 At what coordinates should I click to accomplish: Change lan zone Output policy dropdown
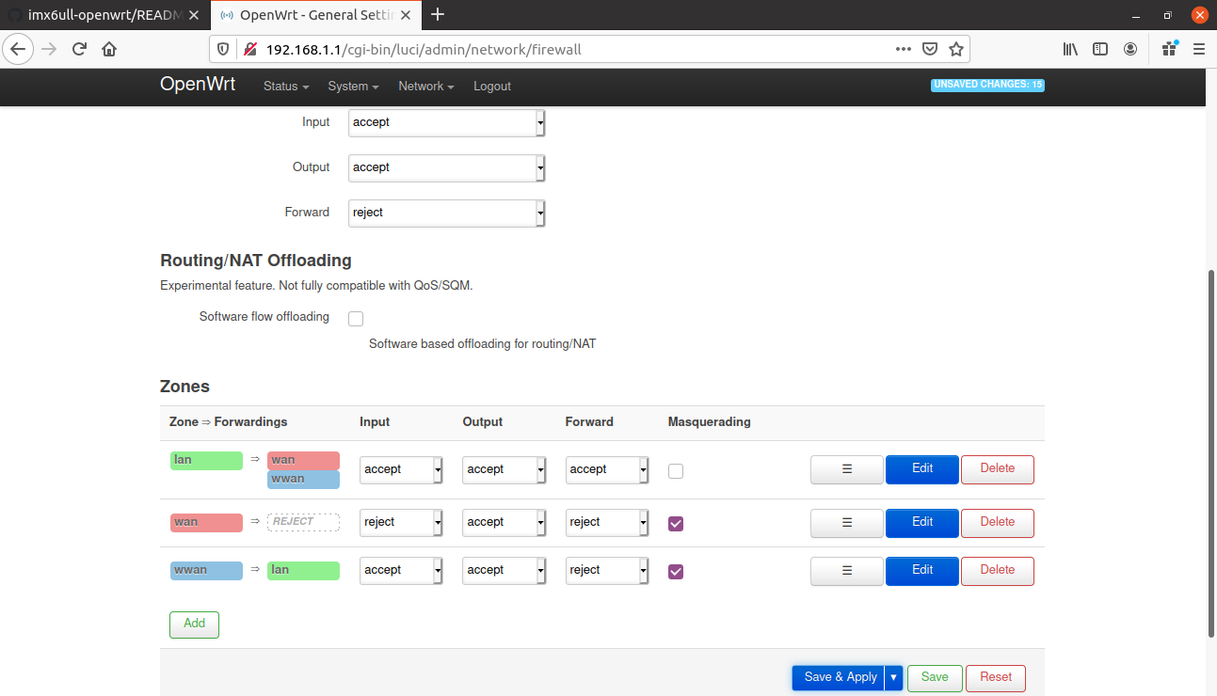504,469
